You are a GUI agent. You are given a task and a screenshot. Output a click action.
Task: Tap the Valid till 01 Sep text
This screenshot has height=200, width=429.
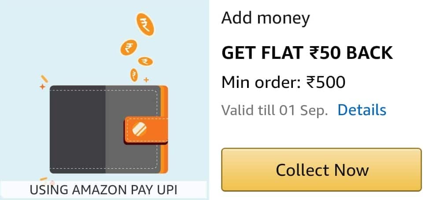click(x=274, y=110)
